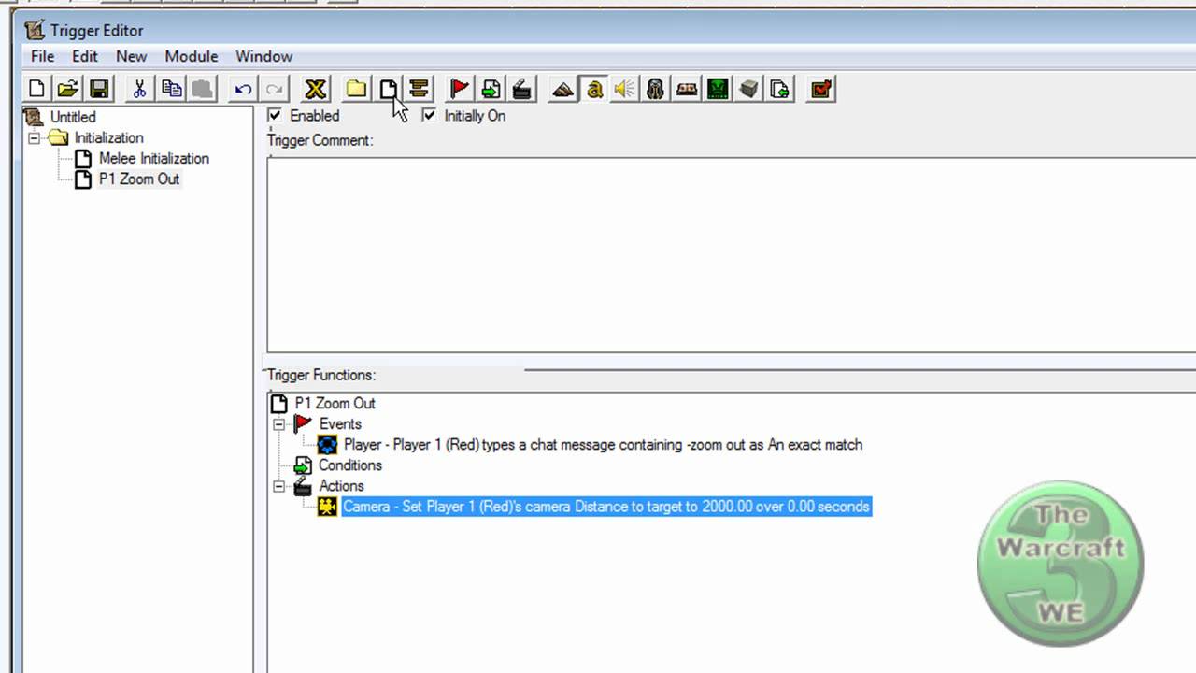Open the Edit menu
The image size is (1196, 673).
point(84,56)
